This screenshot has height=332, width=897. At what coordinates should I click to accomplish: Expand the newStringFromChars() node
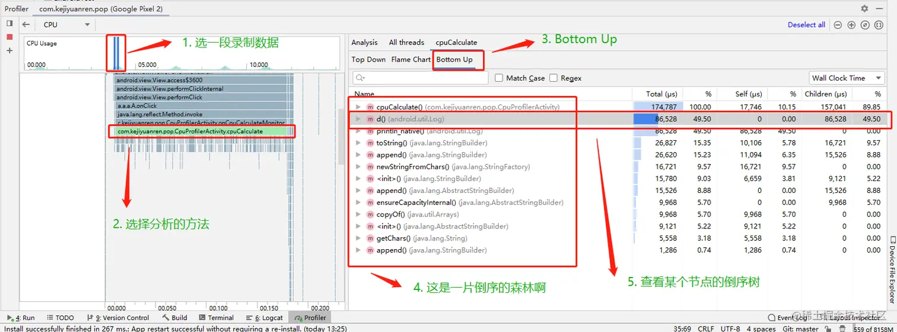(x=358, y=167)
